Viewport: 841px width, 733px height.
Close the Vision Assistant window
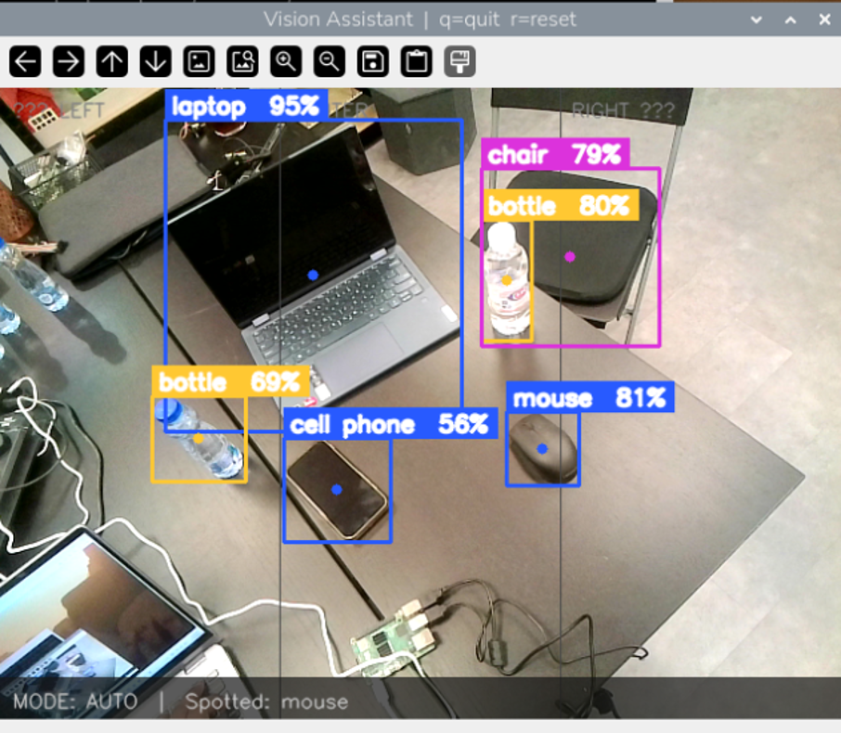[x=825, y=19]
